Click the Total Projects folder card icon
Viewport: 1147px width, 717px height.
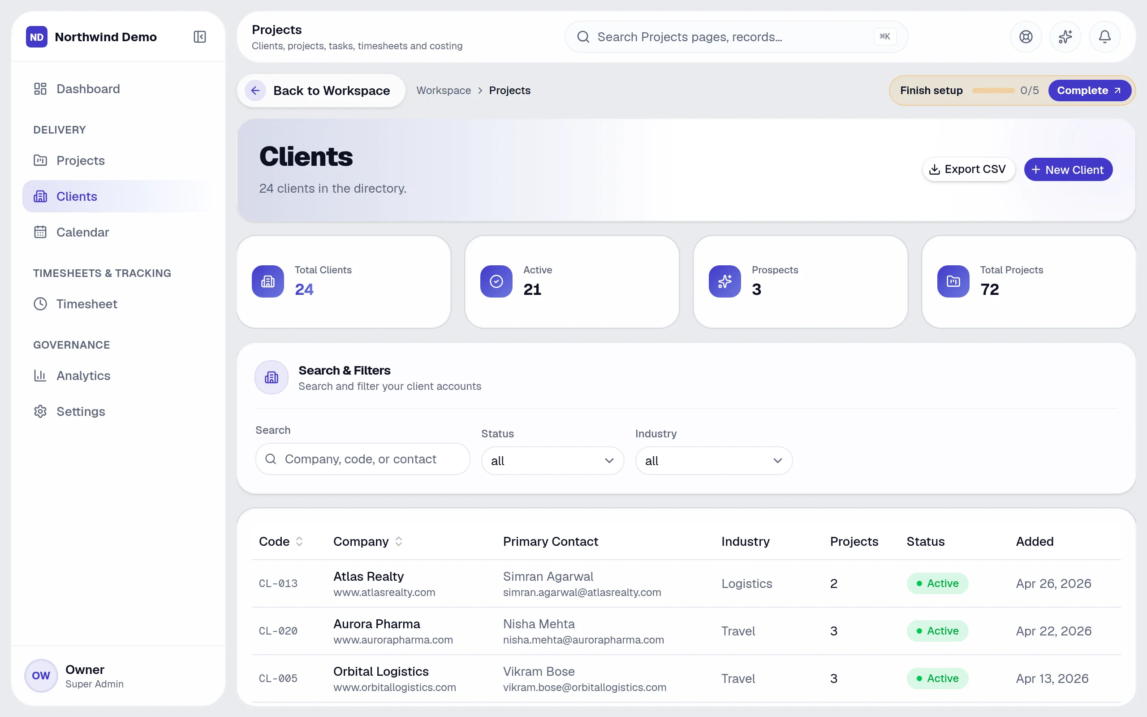coord(953,281)
